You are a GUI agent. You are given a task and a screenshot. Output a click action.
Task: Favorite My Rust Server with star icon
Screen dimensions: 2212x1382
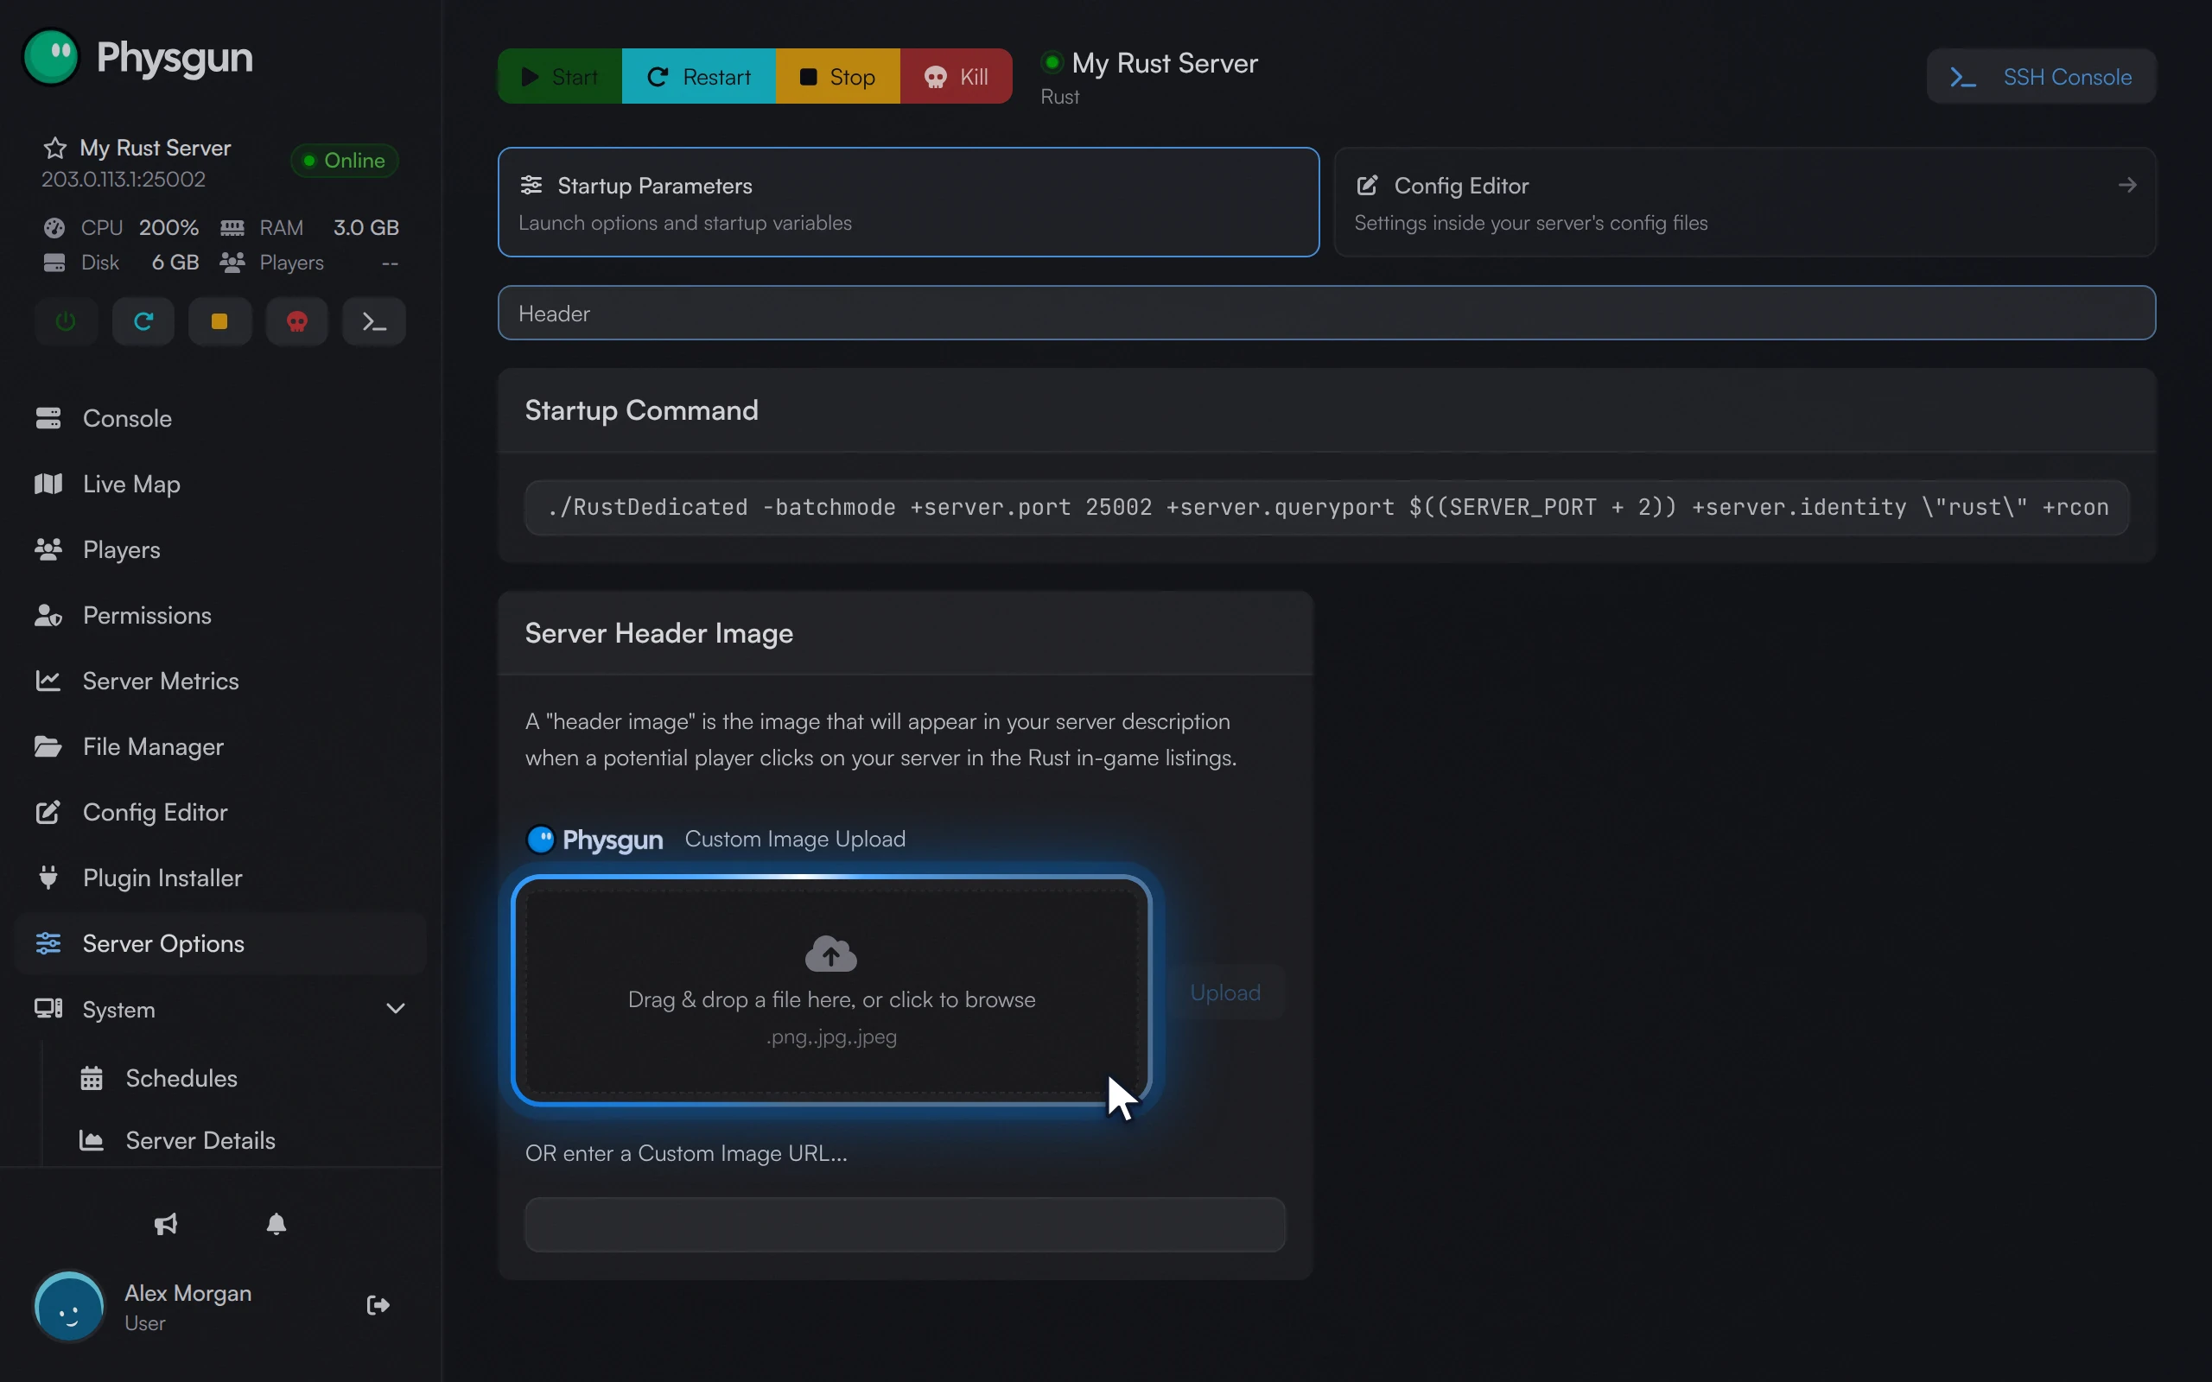54,148
